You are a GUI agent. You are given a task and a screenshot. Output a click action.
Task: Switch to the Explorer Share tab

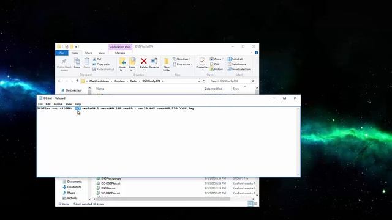[x=88, y=53]
